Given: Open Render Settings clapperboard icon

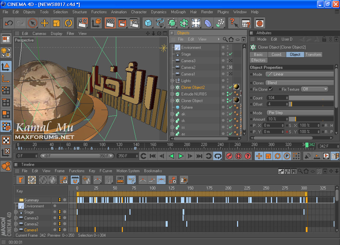Looking at the screenshot, I should click(134, 23).
